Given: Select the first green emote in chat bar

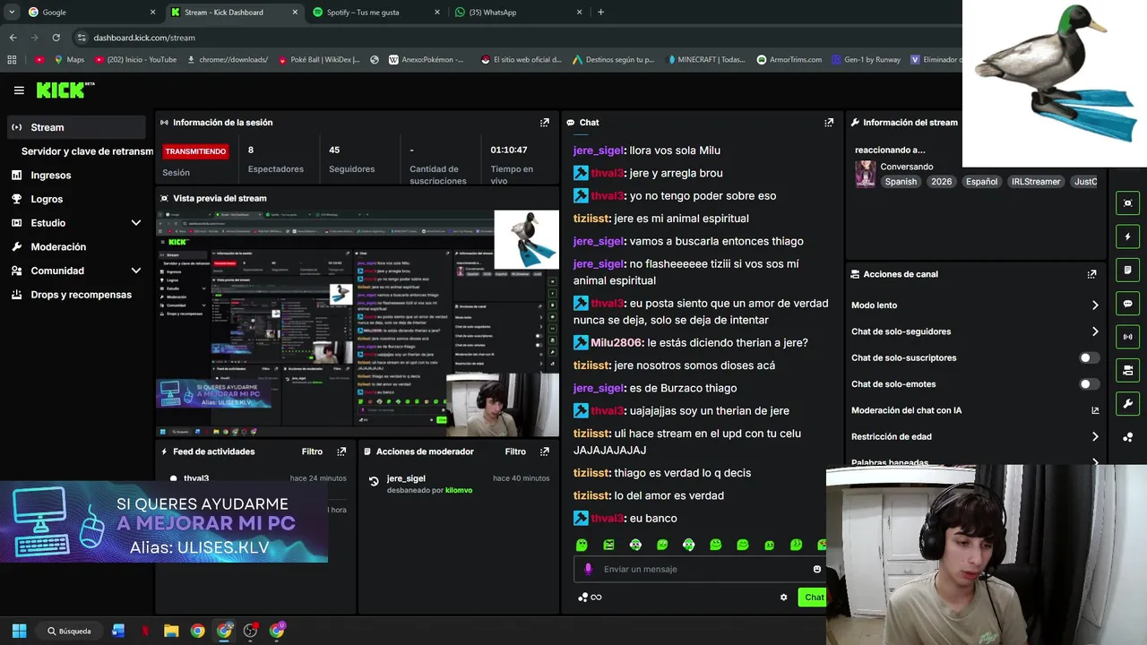Looking at the screenshot, I should (x=582, y=545).
